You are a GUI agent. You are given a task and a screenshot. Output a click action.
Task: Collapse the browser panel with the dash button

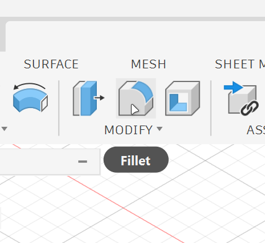(x=83, y=162)
